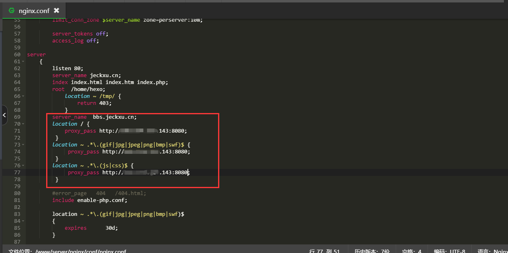This screenshot has width=508, height=253.
Task: Fold the image location block at line 73
Action: 23,144
